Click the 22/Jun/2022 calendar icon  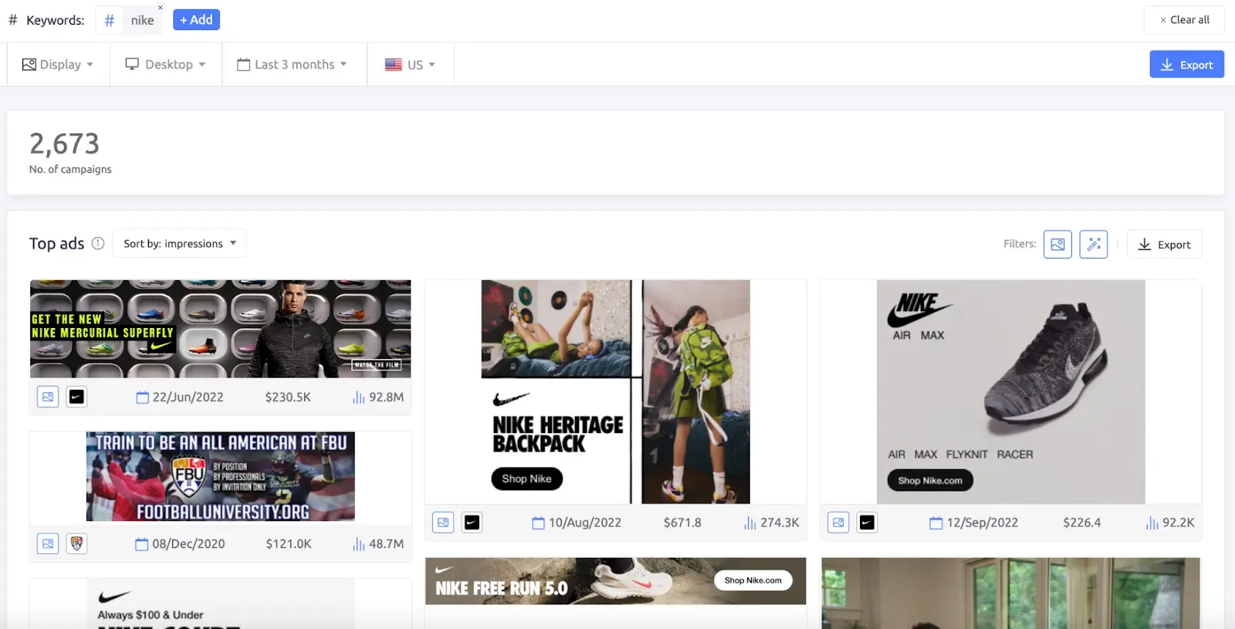[142, 397]
